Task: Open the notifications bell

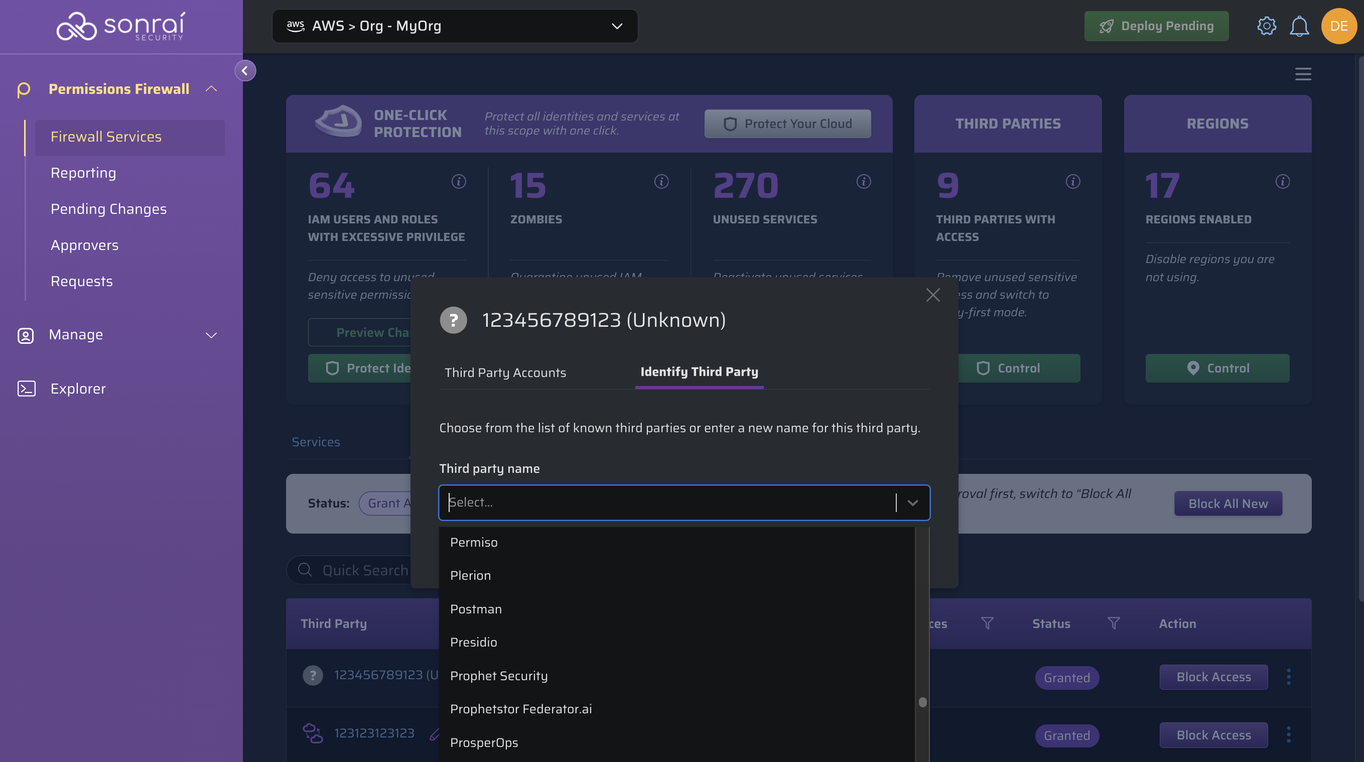Action: [1299, 26]
